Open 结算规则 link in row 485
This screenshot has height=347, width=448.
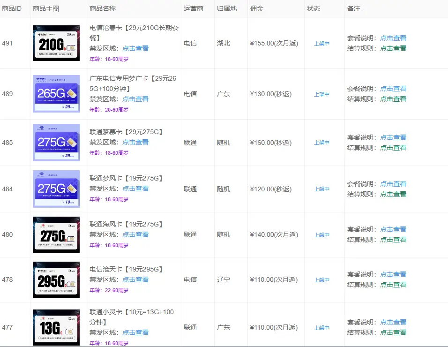pos(393,148)
